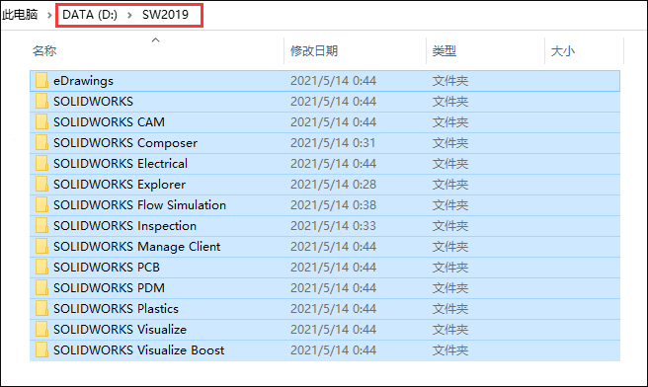Sort files by 类型 column header
The height and width of the screenshot is (387, 648).
[x=445, y=51]
